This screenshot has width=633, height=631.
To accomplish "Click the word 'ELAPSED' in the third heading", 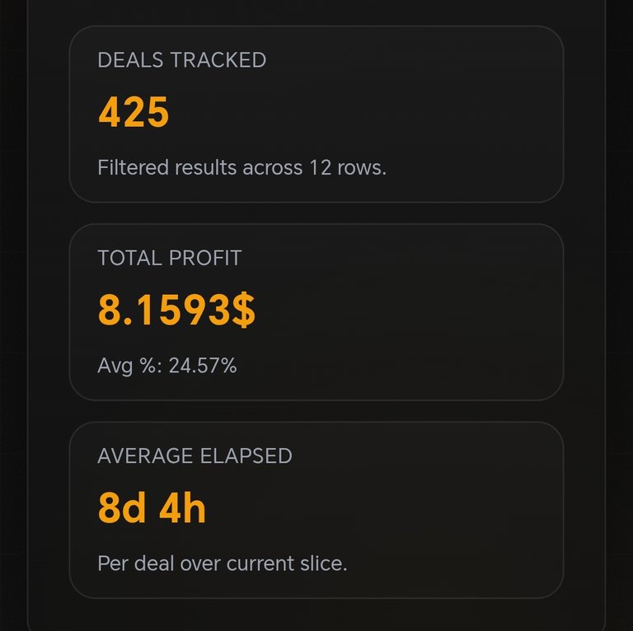I will tap(246, 456).
